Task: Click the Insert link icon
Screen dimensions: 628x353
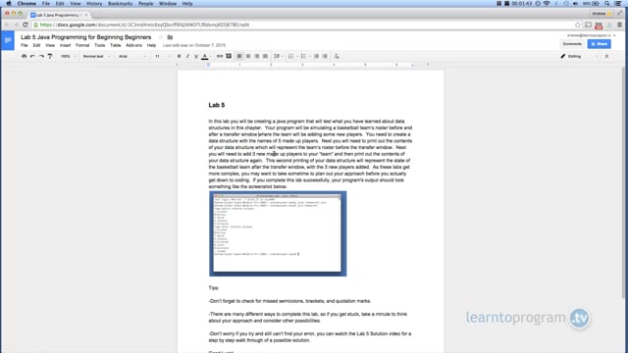Action: (220, 57)
